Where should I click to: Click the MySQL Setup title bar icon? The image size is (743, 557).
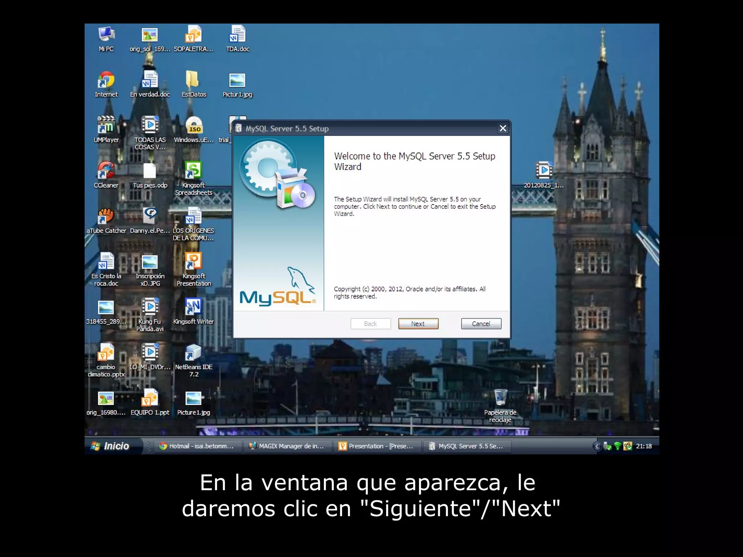[238, 128]
